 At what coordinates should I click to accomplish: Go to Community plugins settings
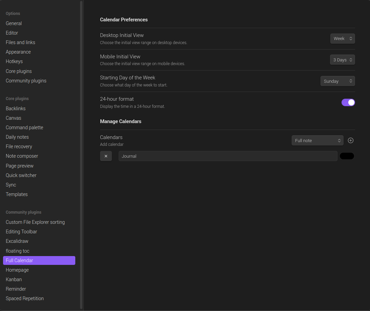(26, 81)
